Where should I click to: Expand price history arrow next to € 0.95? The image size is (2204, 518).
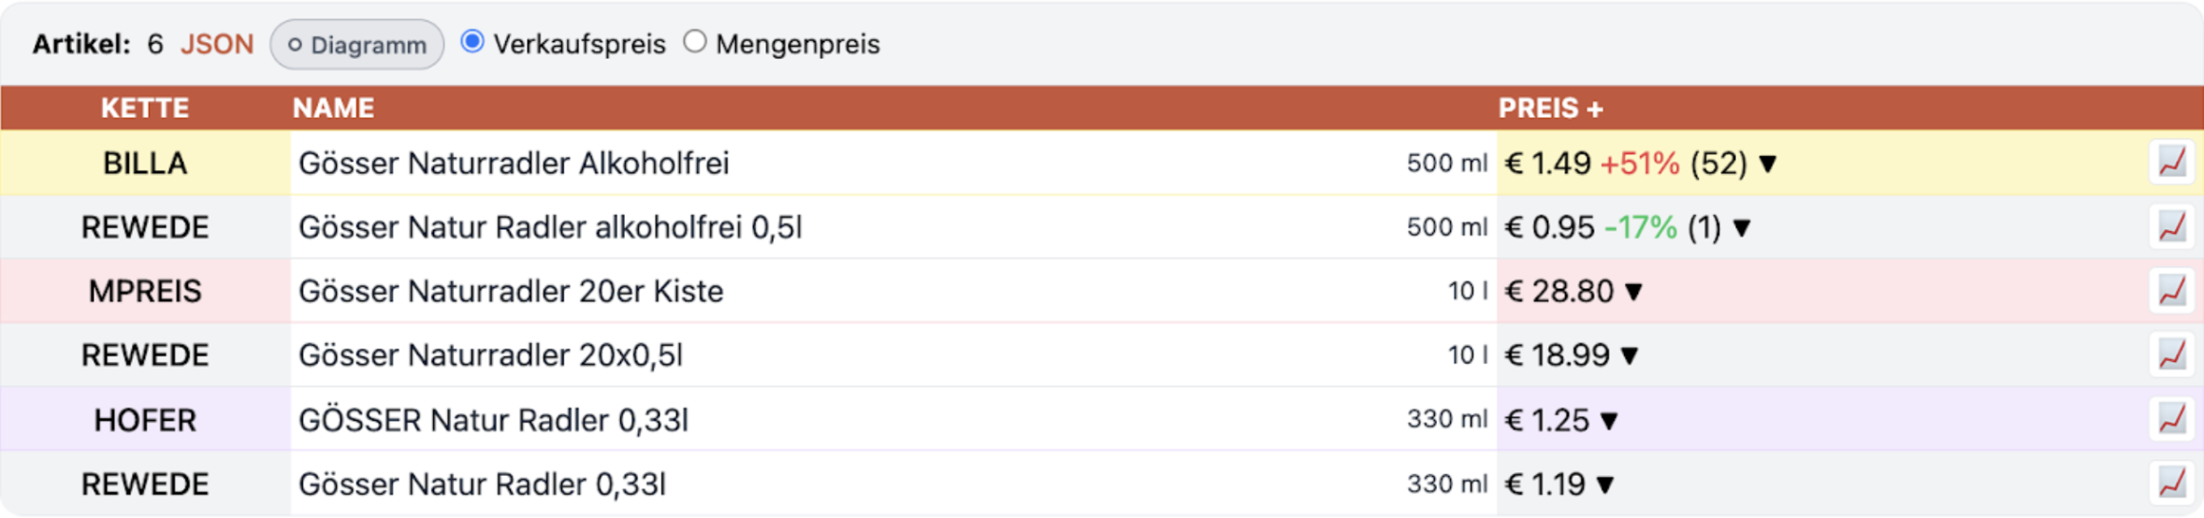(x=1741, y=228)
